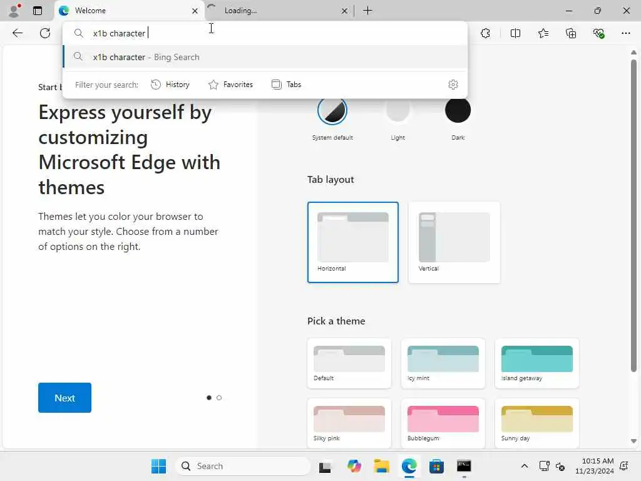The height and width of the screenshot is (481, 641).
Task: Open Microsoft Store from the taskbar
Action: (x=436, y=466)
